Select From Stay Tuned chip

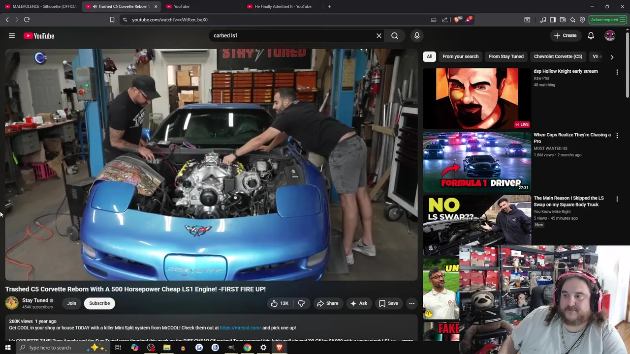point(506,57)
